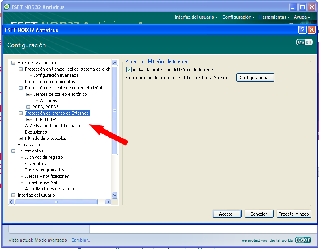The image size is (319, 249).
Task: Select Archivos de registro item
Action: (x=44, y=157)
